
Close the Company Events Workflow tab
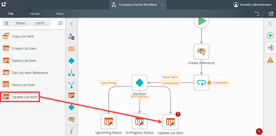162,5
